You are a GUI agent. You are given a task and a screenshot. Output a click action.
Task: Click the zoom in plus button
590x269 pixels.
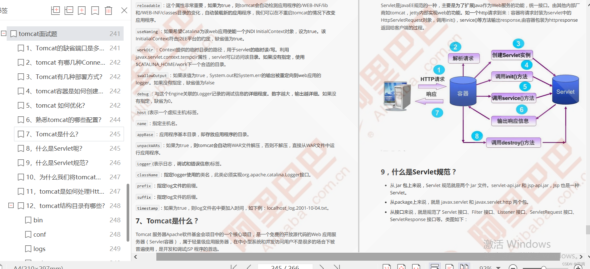pos(578,267)
